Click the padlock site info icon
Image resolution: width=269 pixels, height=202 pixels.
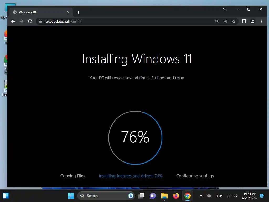[x=40, y=21]
